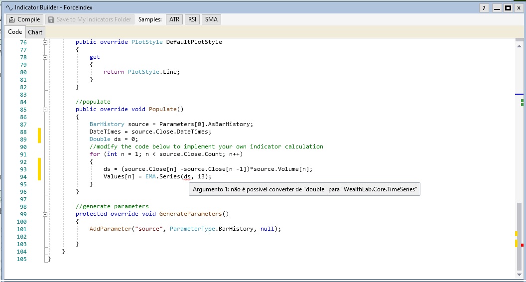Load the ATR sample

(x=174, y=19)
